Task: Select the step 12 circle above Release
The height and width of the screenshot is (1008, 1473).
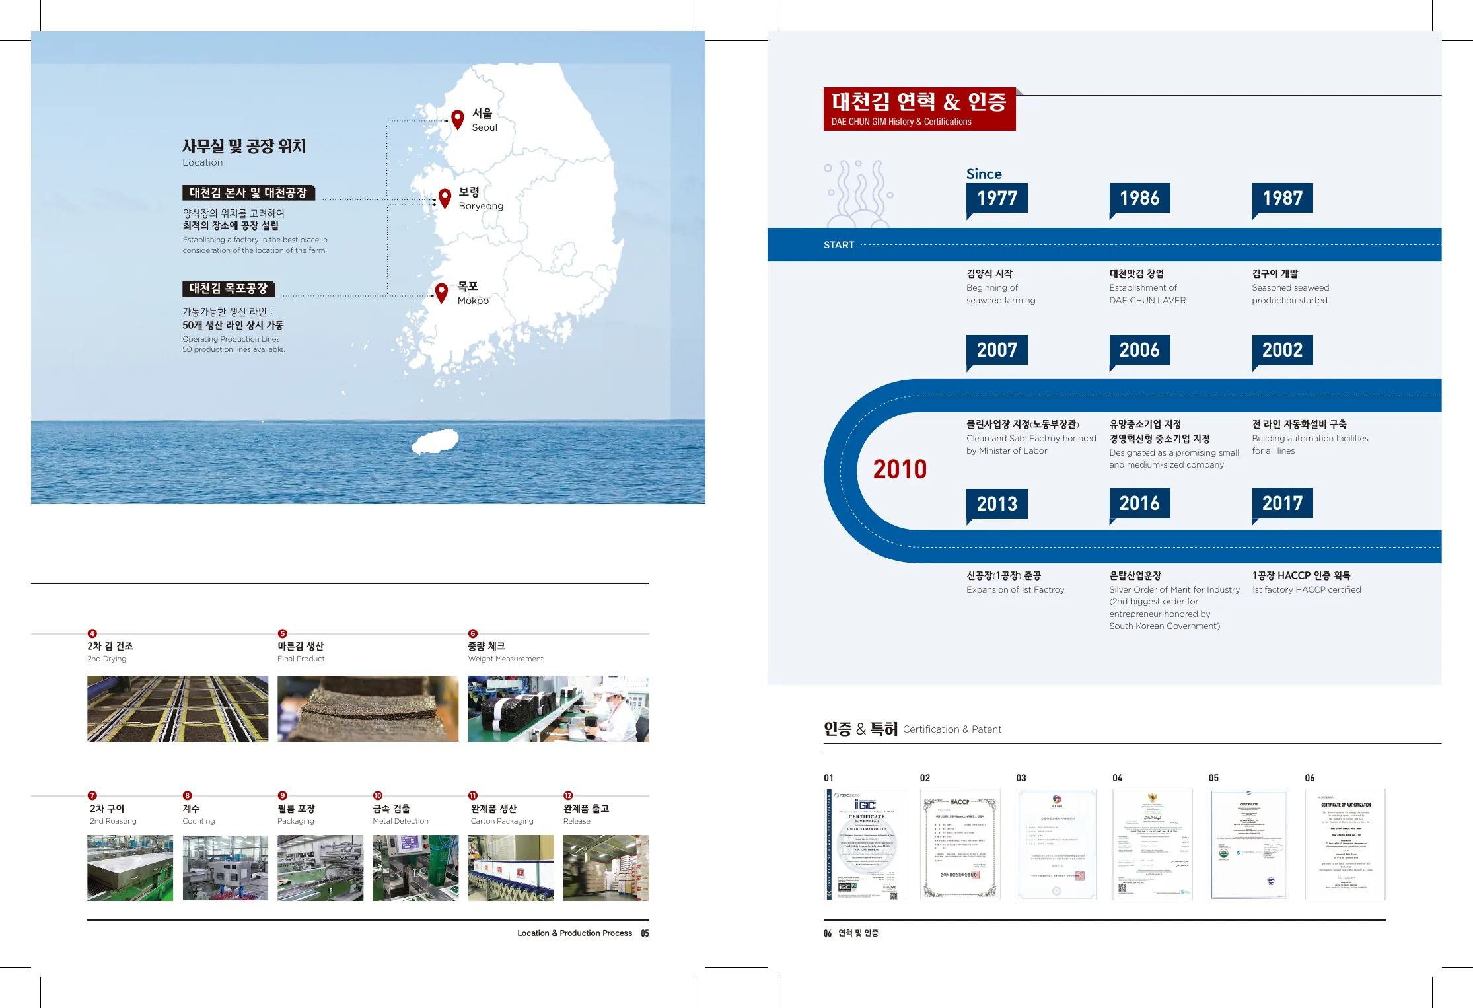Action: tap(568, 795)
